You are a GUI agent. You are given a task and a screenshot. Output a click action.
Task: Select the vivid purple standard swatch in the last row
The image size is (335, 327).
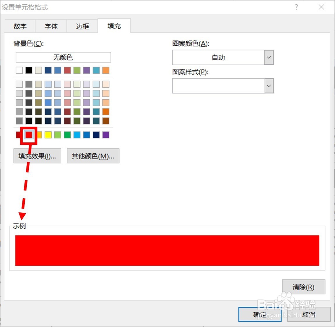tap(106, 135)
